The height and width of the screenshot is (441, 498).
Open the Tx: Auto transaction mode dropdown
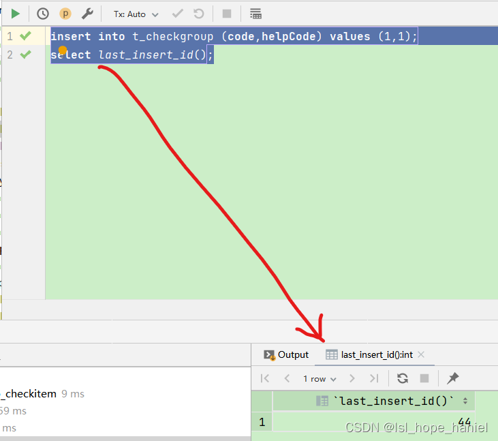coord(136,14)
